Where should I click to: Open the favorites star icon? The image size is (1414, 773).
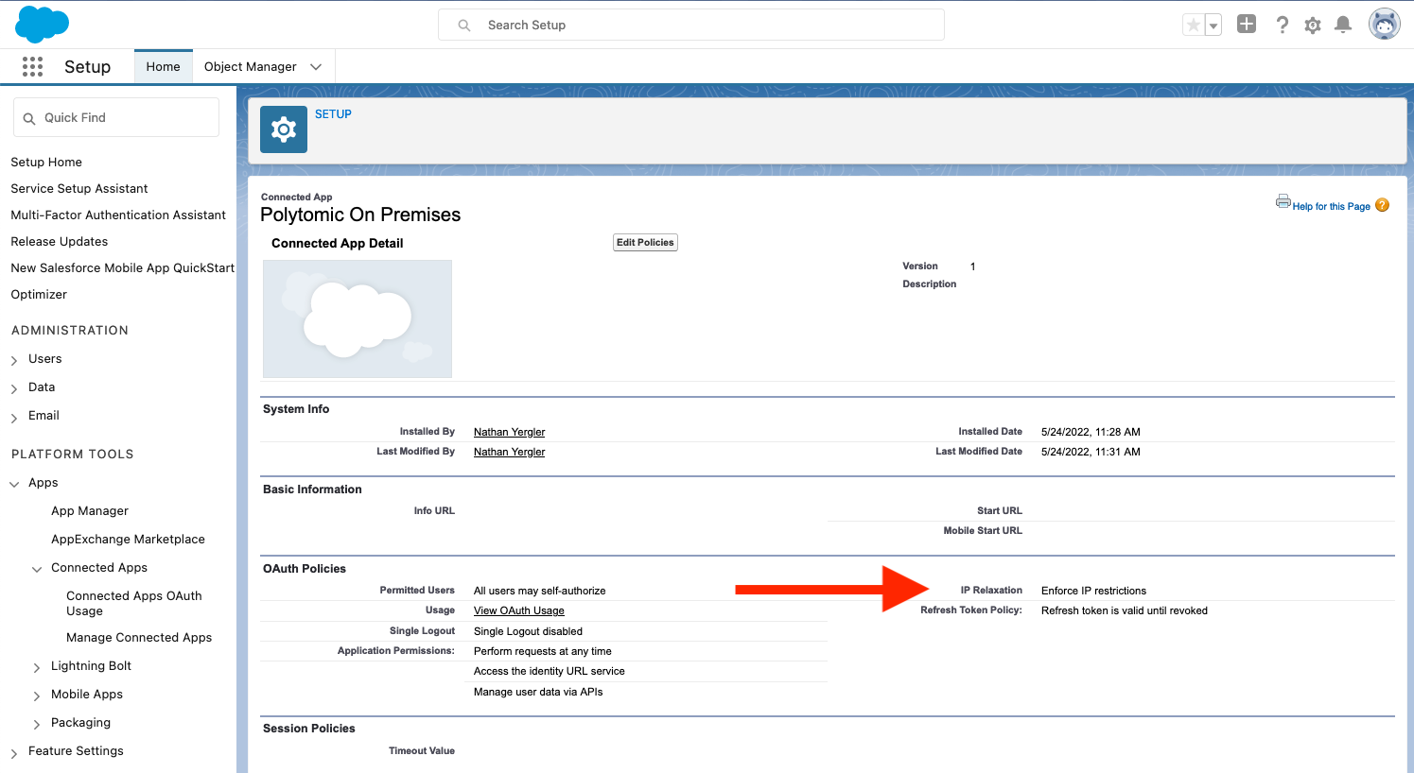click(x=1194, y=26)
